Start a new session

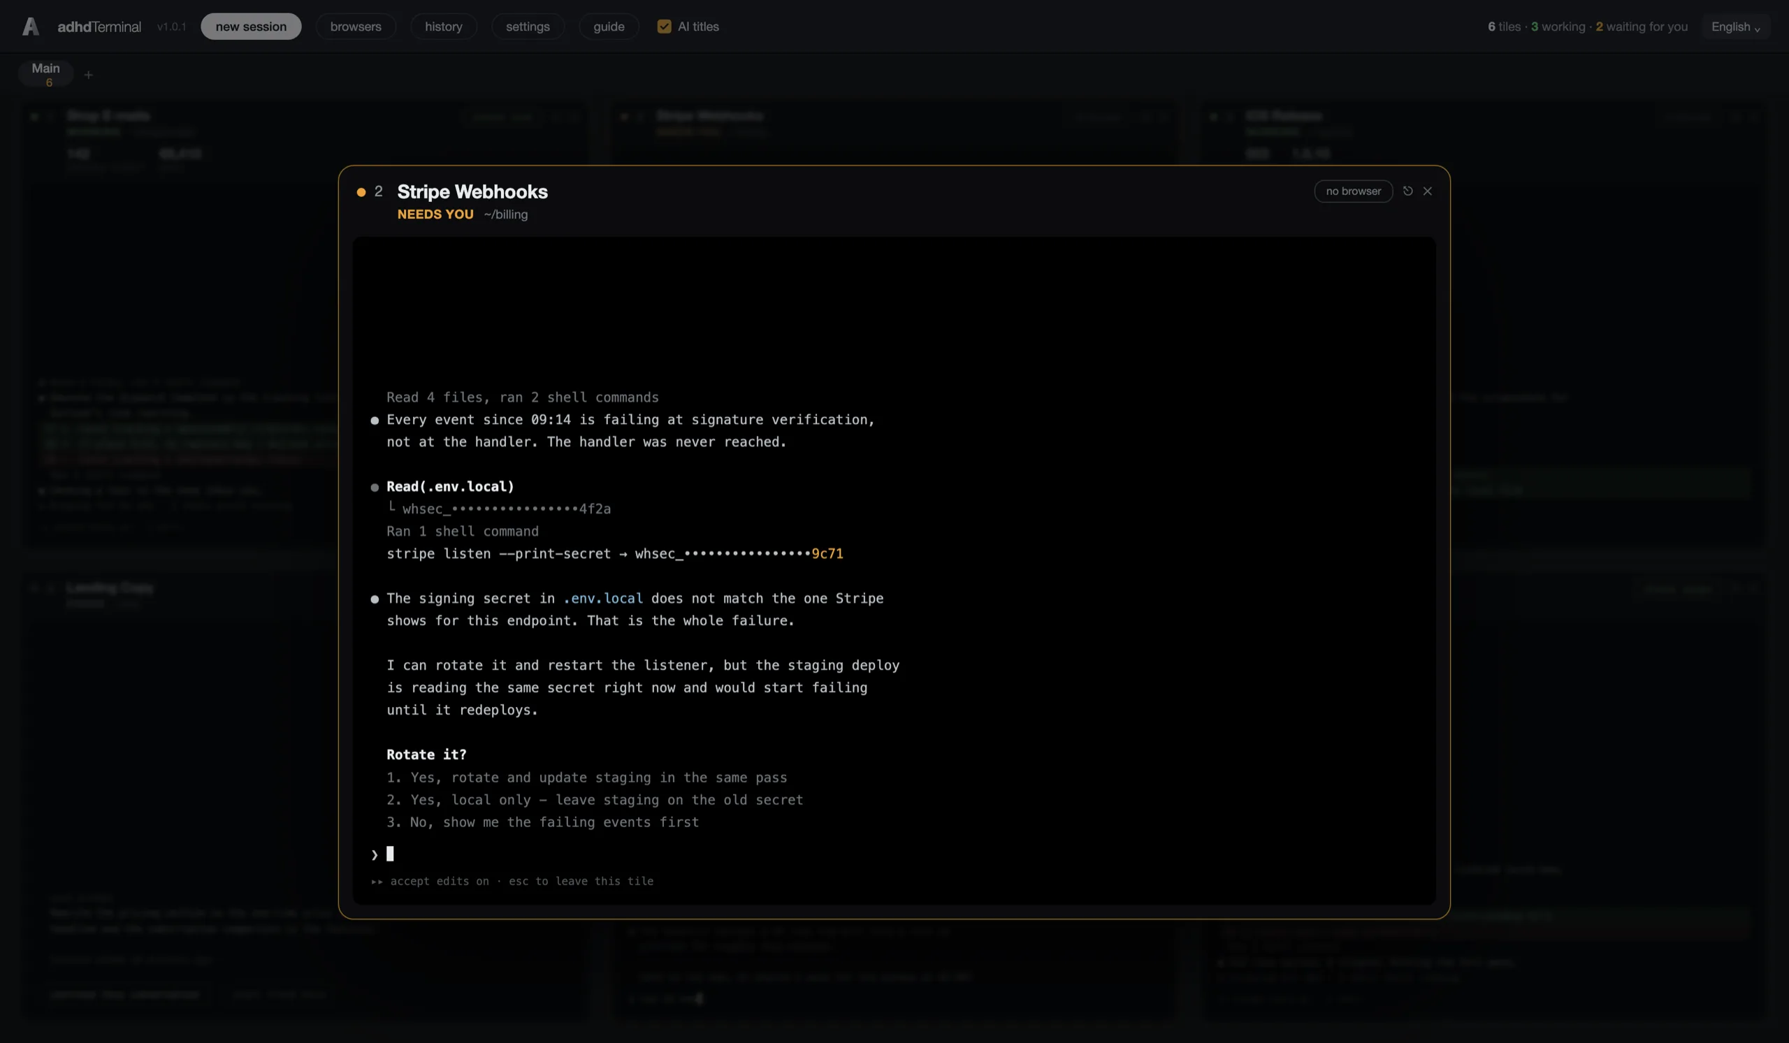tap(251, 27)
